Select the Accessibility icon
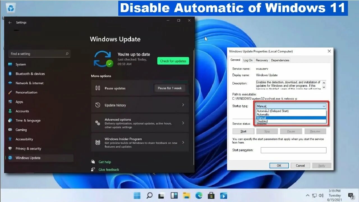 click(x=10, y=139)
